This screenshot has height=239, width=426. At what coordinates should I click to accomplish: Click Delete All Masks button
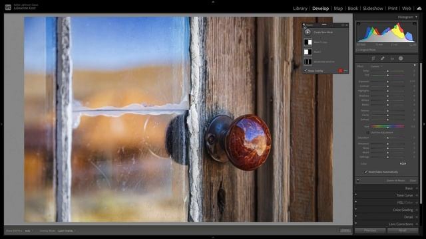pos(395,181)
